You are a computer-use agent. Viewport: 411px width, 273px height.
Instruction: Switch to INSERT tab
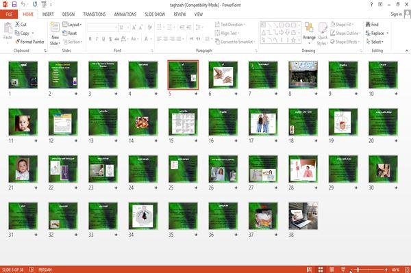point(48,14)
